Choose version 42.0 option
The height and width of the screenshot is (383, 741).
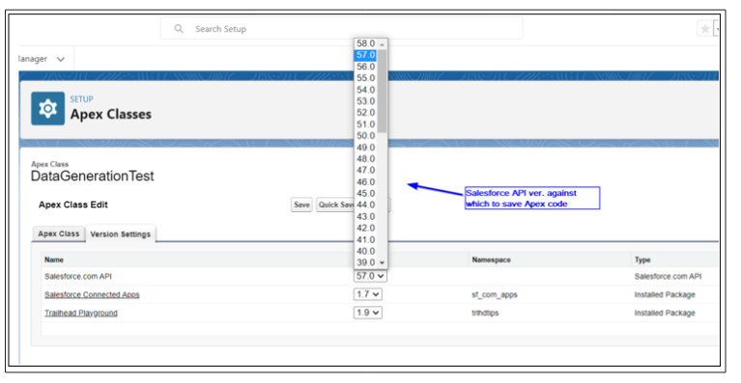pos(366,228)
